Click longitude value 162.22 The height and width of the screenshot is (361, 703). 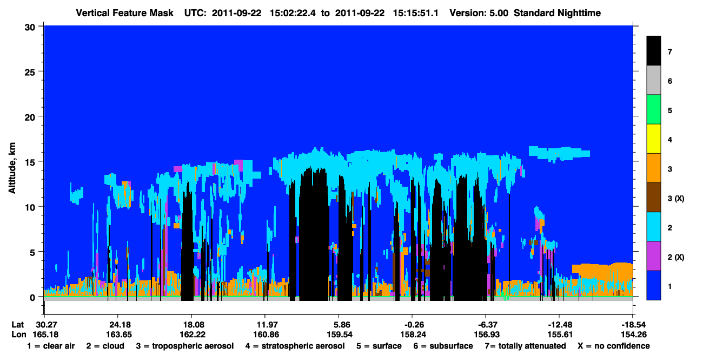(x=191, y=334)
